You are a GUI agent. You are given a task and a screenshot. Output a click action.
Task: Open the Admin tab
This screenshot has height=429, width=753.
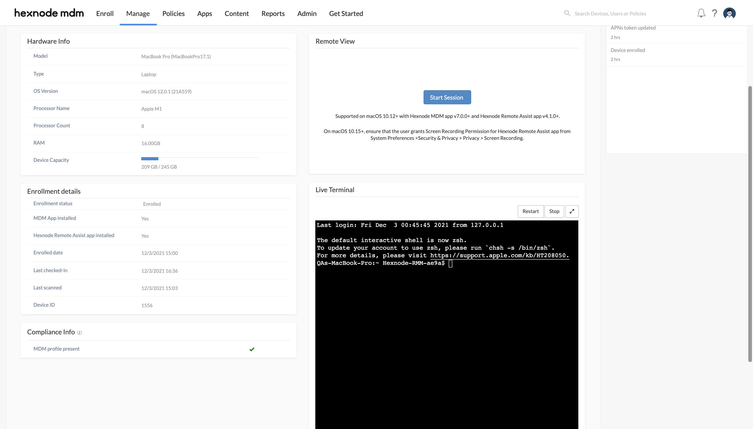(x=307, y=13)
